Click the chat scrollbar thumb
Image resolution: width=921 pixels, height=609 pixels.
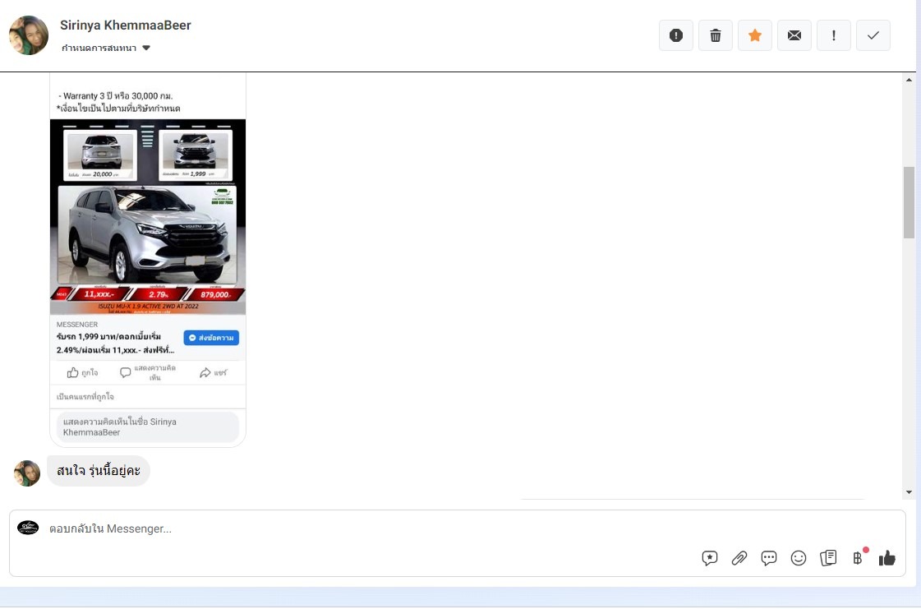click(x=909, y=202)
